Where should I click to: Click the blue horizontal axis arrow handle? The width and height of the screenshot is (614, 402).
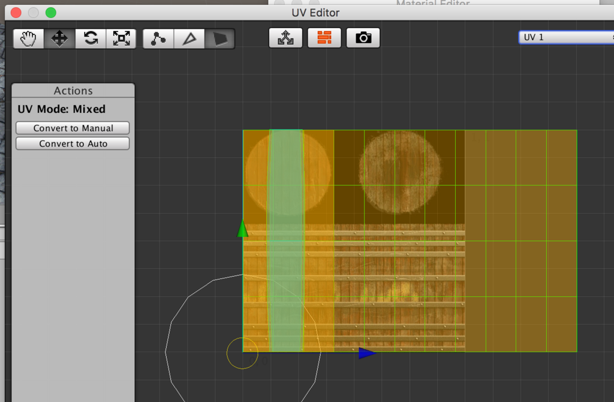(x=368, y=353)
